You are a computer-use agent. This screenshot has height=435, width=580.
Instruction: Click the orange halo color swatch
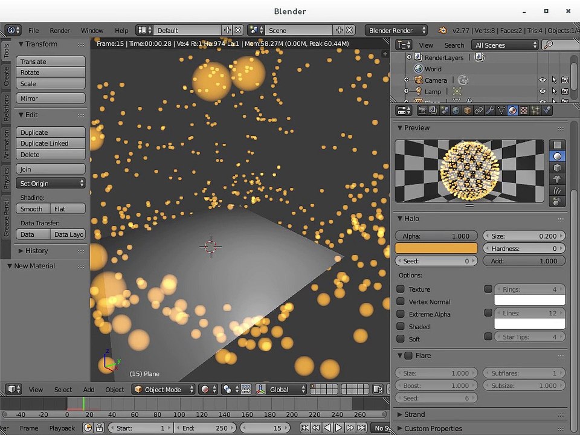pyautogui.click(x=436, y=248)
